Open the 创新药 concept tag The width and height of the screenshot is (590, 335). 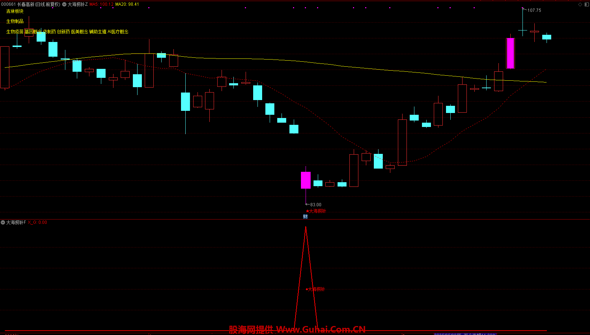coord(64,32)
